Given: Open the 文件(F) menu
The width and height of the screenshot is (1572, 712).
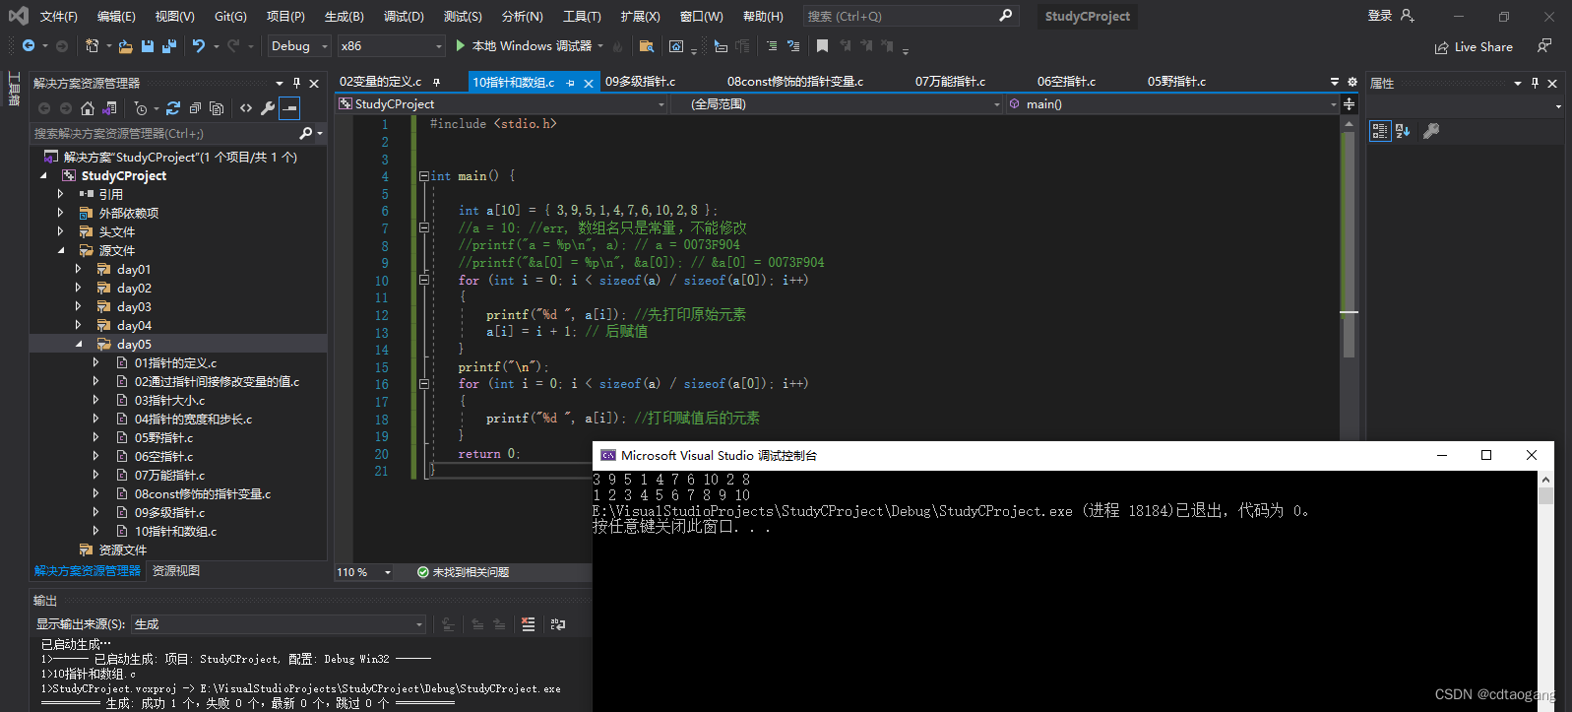Looking at the screenshot, I should 58,17.
